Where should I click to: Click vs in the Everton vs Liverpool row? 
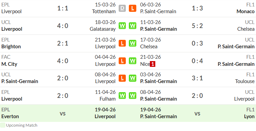(x=63, y=113)
